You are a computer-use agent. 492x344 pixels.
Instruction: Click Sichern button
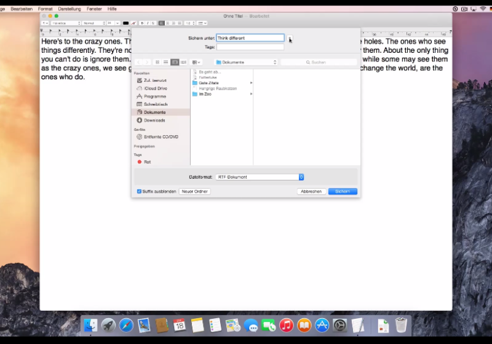343,192
